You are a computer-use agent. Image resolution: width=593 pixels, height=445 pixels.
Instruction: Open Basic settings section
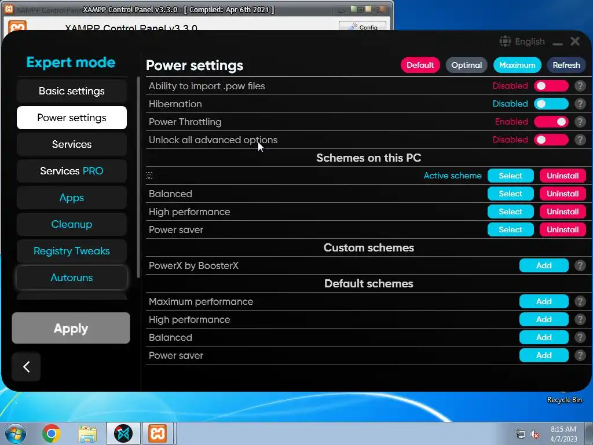71,91
